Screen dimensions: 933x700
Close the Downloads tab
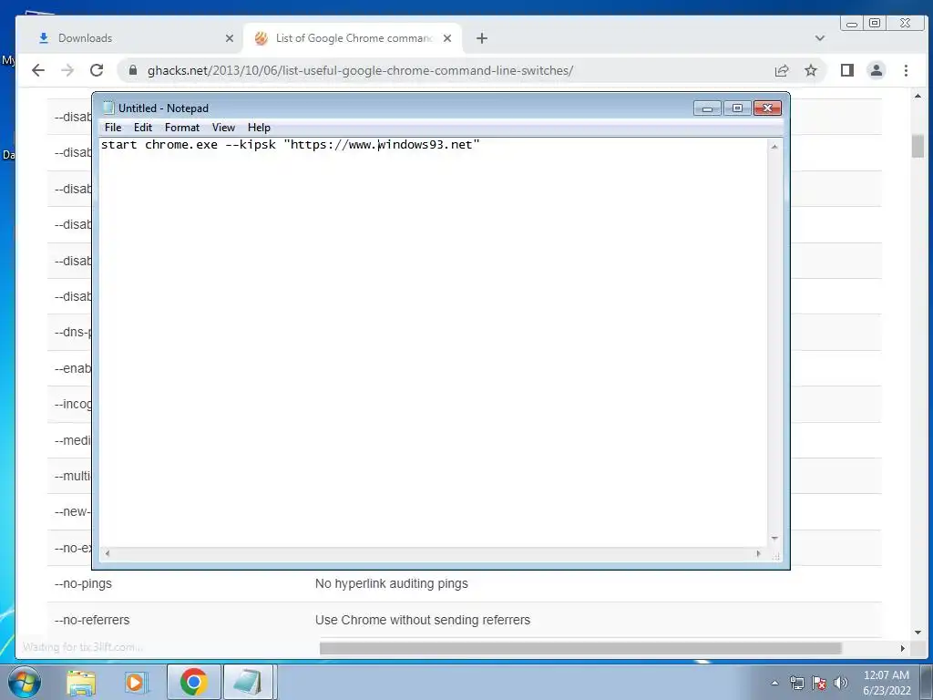[230, 38]
